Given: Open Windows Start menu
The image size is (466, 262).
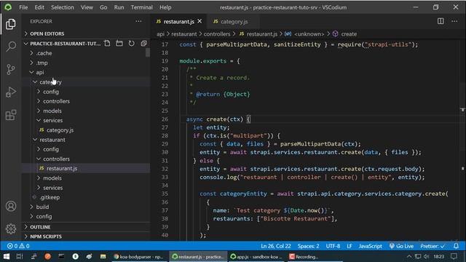Looking at the screenshot, I should pyautogui.click(x=7, y=256).
